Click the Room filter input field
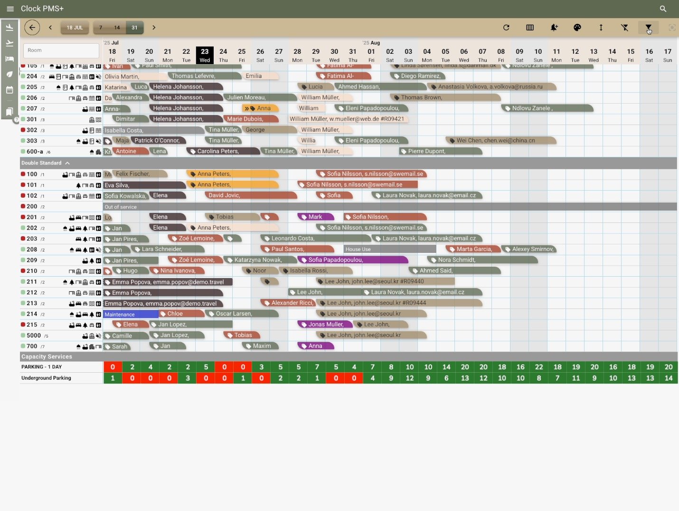679x511 pixels. coord(61,50)
